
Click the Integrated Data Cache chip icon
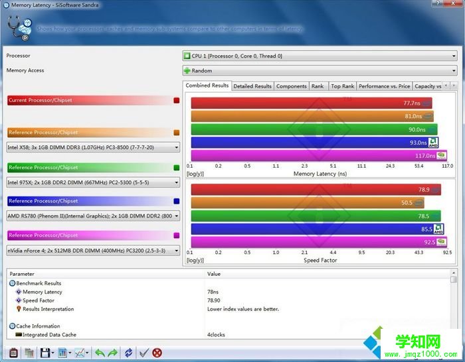click(x=19, y=334)
